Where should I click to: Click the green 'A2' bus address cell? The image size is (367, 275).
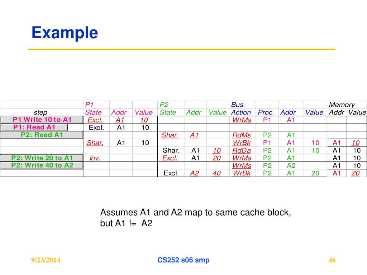pos(291,165)
